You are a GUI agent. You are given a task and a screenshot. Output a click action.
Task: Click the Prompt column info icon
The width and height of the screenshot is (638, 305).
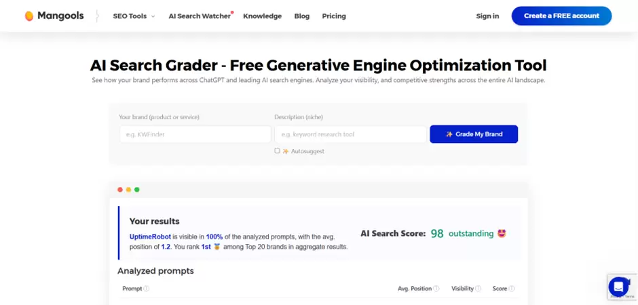click(147, 289)
